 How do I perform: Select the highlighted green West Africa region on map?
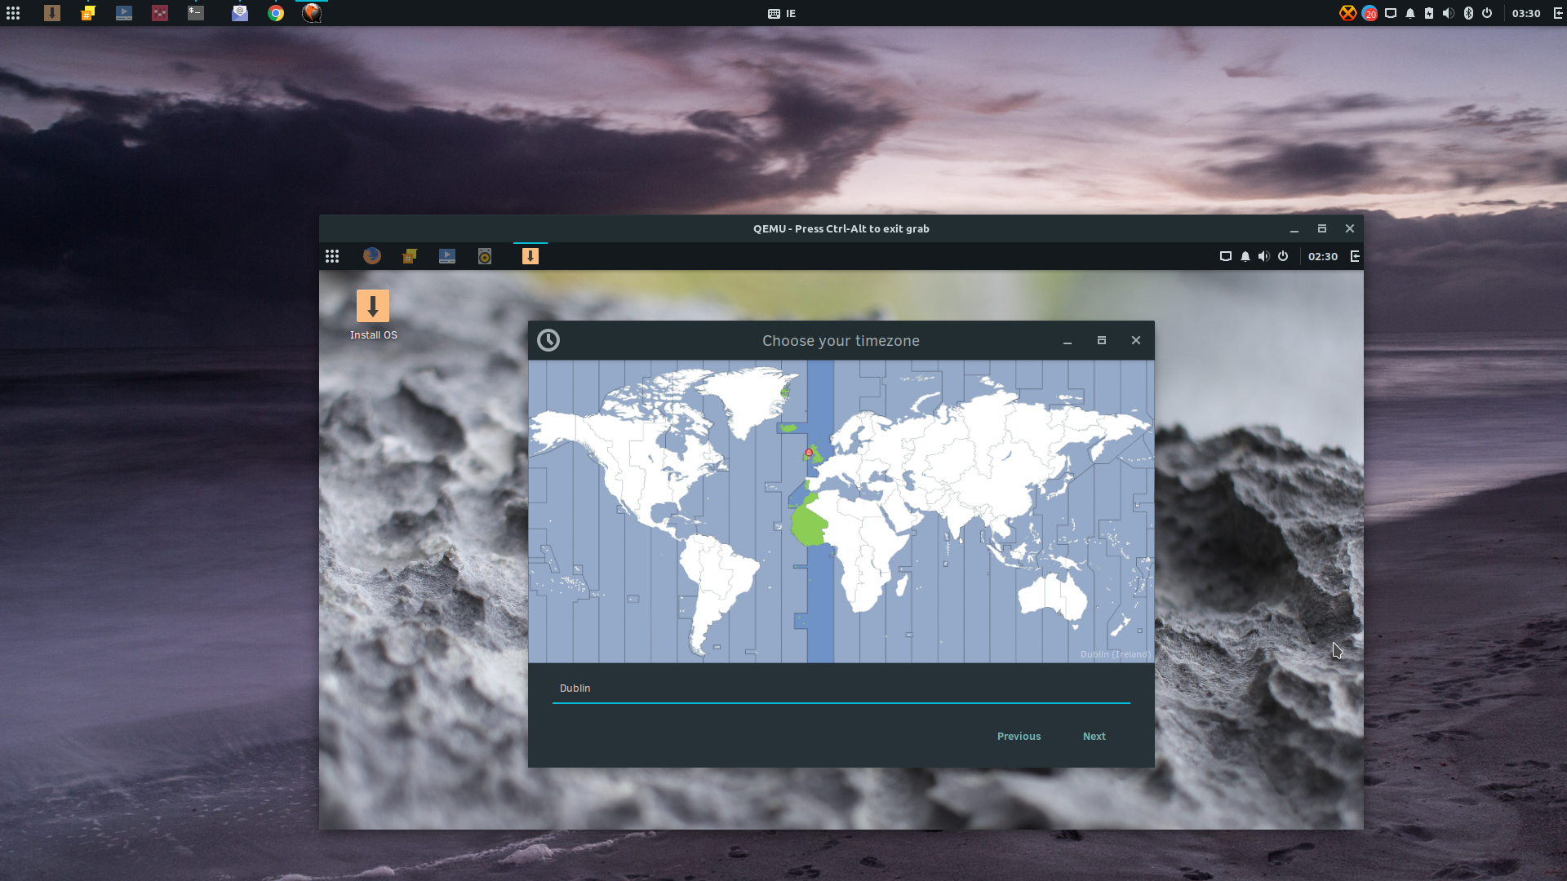[x=808, y=526]
